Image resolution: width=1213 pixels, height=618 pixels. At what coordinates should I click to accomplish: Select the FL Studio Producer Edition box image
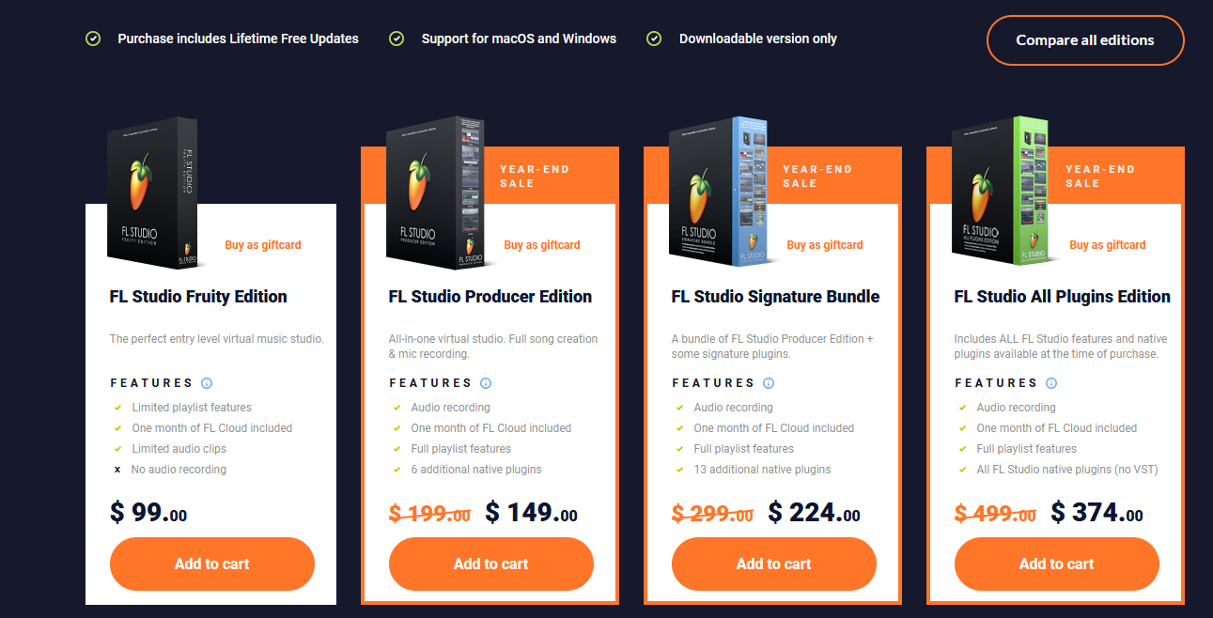click(x=435, y=193)
